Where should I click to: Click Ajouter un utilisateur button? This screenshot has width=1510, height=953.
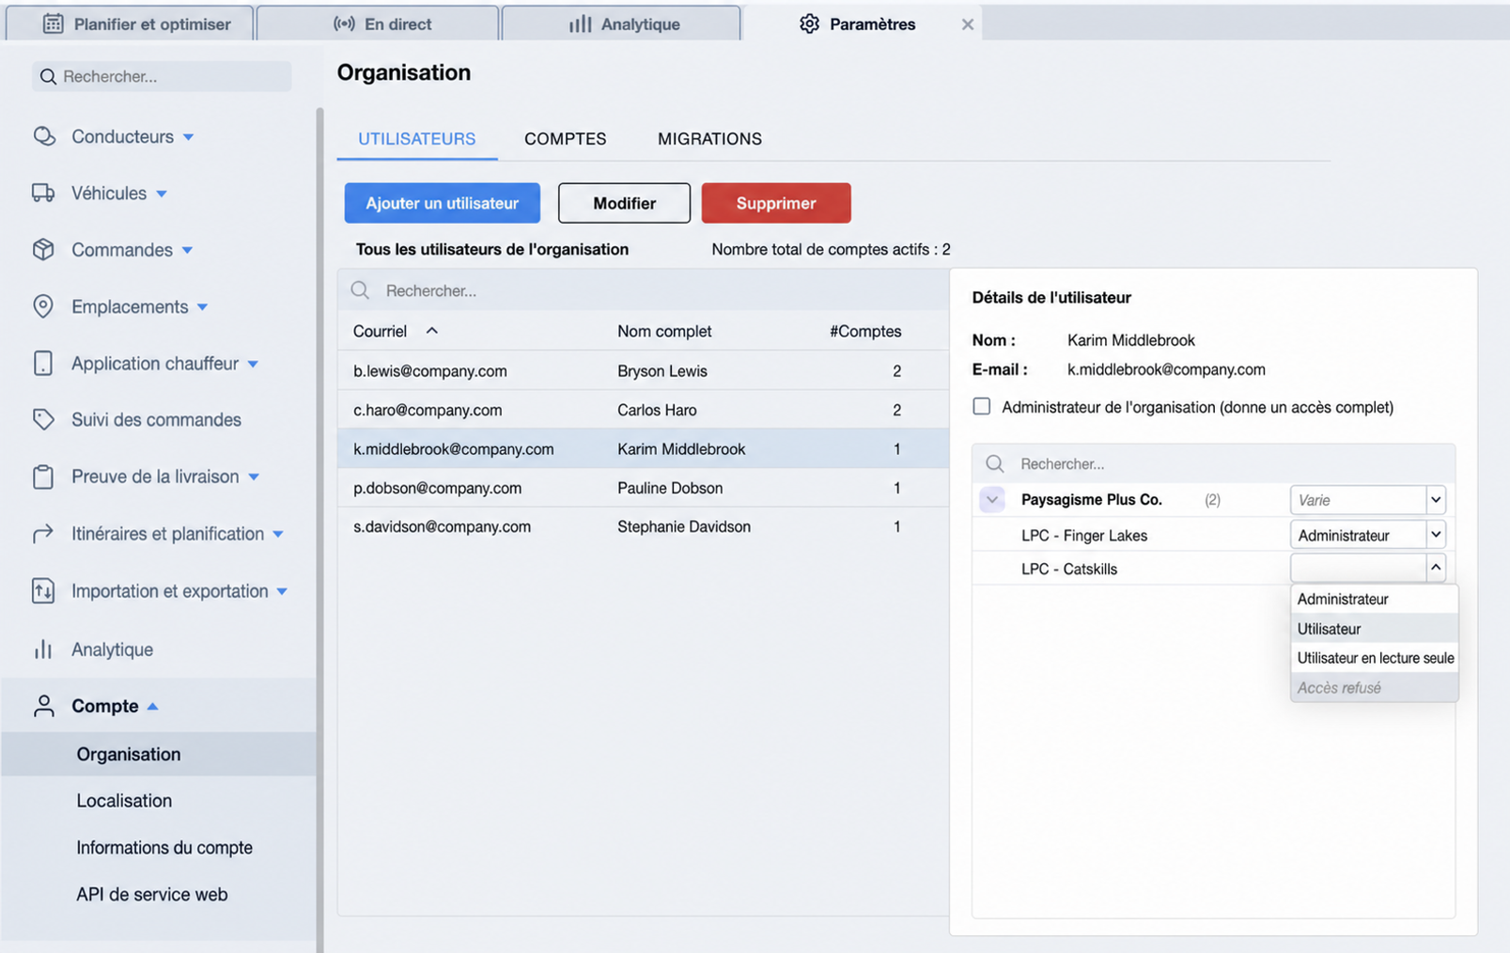[x=443, y=203]
